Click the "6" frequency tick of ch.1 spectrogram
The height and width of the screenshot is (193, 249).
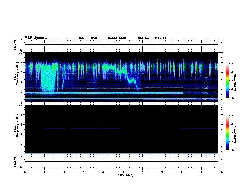click(22, 72)
